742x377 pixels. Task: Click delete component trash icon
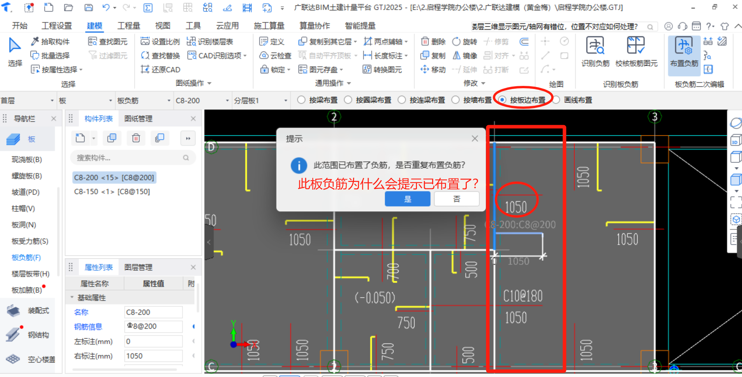tap(136, 138)
